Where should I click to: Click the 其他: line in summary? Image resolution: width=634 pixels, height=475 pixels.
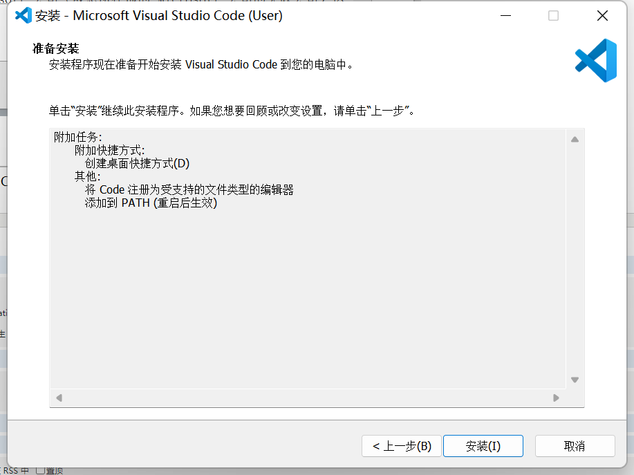click(87, 176)
